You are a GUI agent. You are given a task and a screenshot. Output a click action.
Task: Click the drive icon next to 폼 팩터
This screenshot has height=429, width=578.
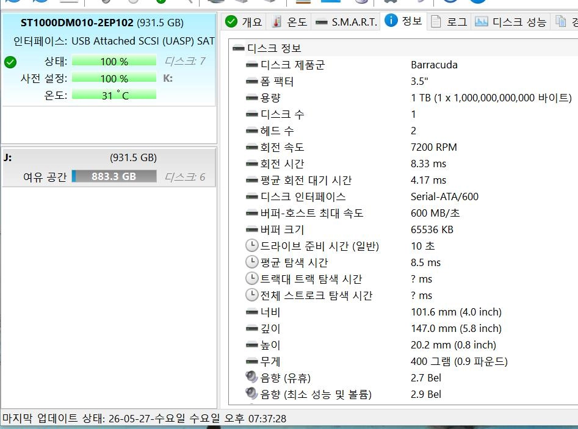[x=252, y=81]
